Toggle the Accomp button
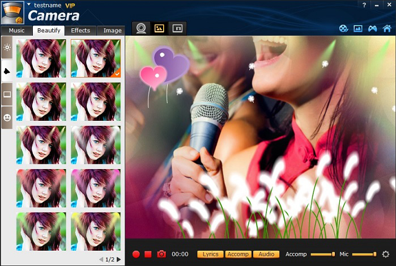This screenshot has height=266, width=396. tap(238, 254)
